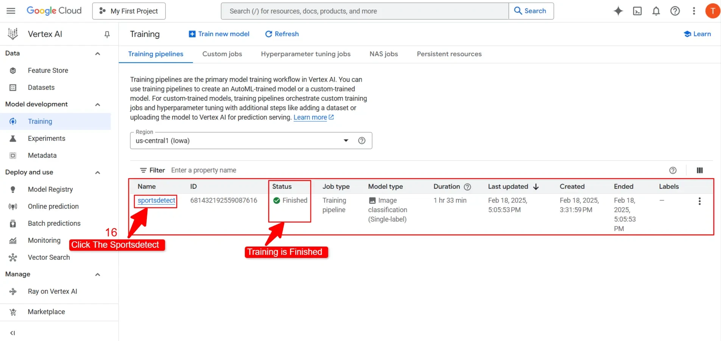Click the ID value 681432192559087616

click(x=224, y=201)
